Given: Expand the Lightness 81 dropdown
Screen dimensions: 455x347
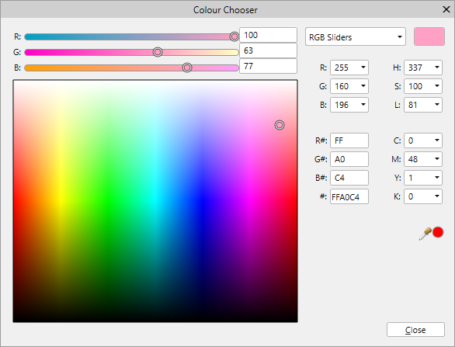Looking at the screenshot, I should tap(436, 105).
